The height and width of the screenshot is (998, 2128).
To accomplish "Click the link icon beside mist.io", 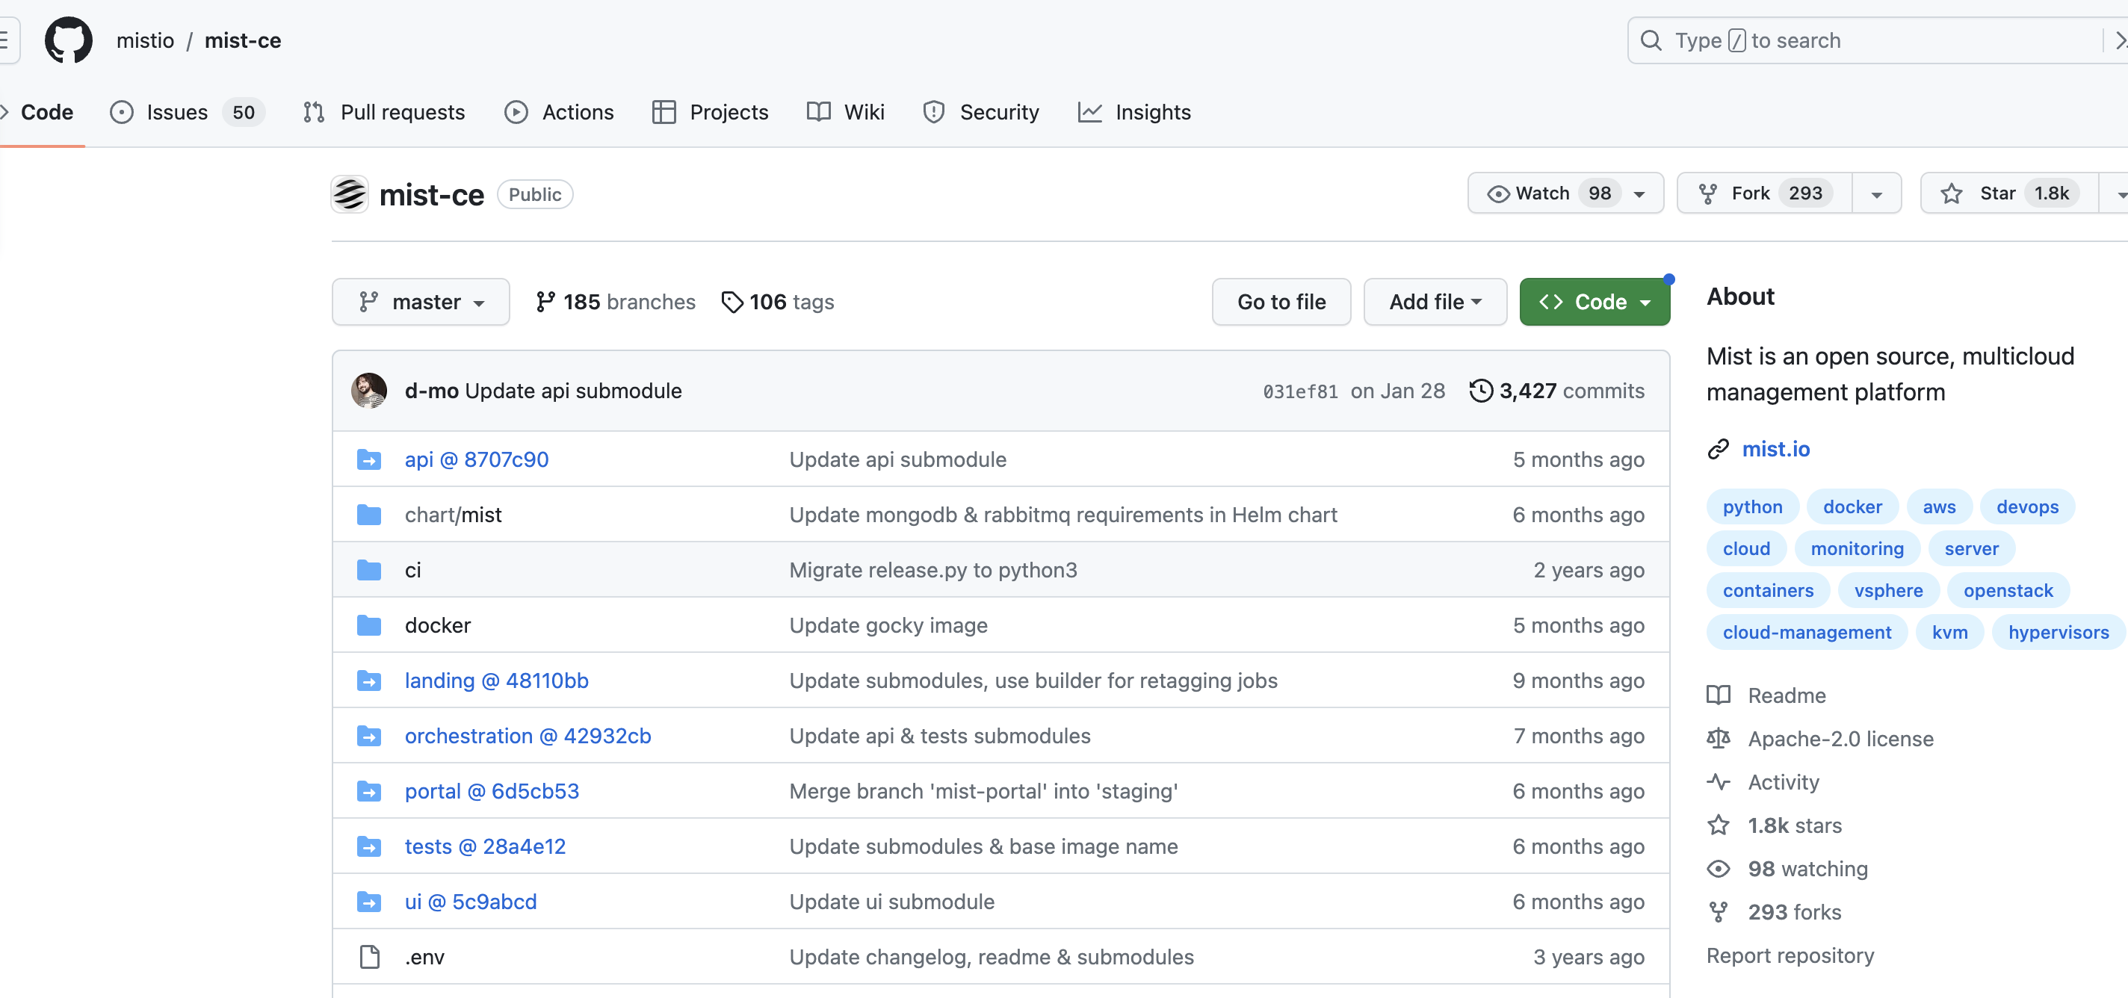I will click(1719, 450).
